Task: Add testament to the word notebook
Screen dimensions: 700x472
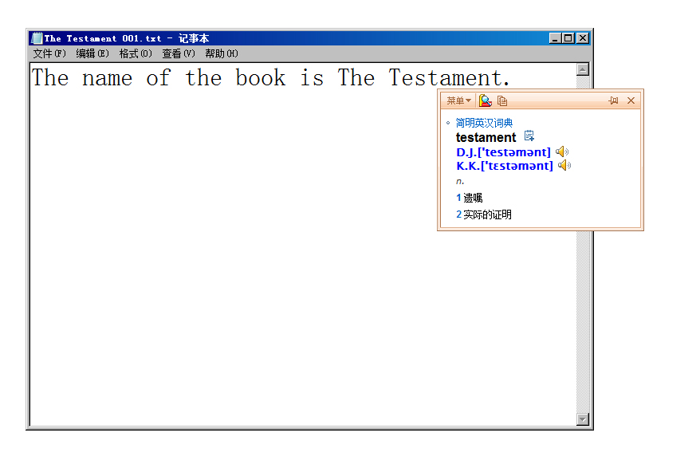Action: pos(529,136)
